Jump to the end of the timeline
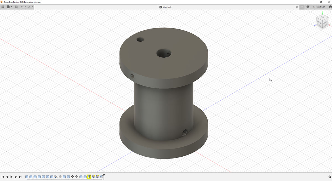This screenshot has width=332, height=181. coord(20,177)
